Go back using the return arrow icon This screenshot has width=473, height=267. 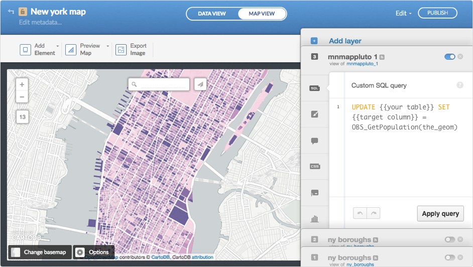(11, 12)
